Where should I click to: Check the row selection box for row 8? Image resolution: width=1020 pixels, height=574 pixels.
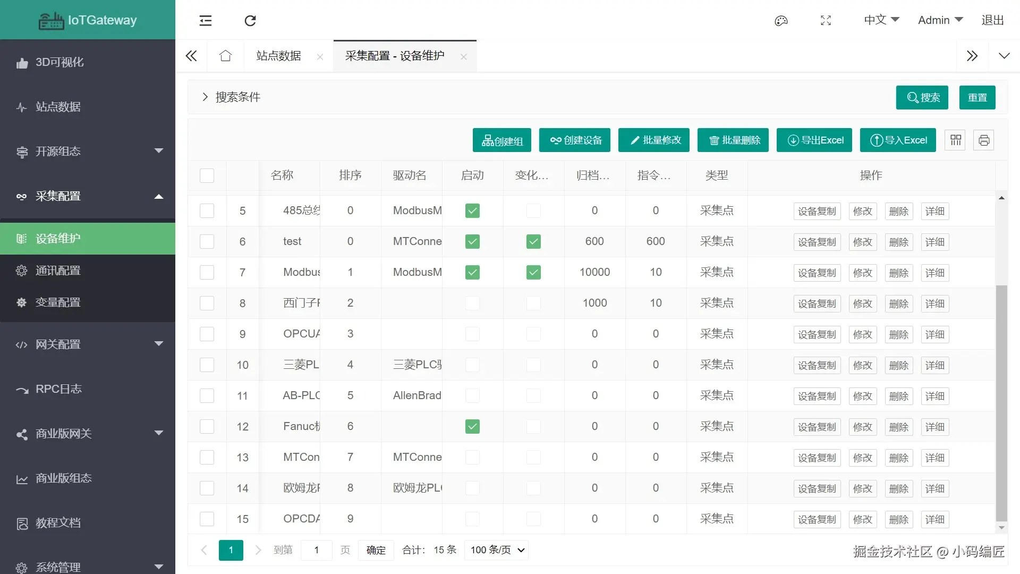click(x=207, y=303)
